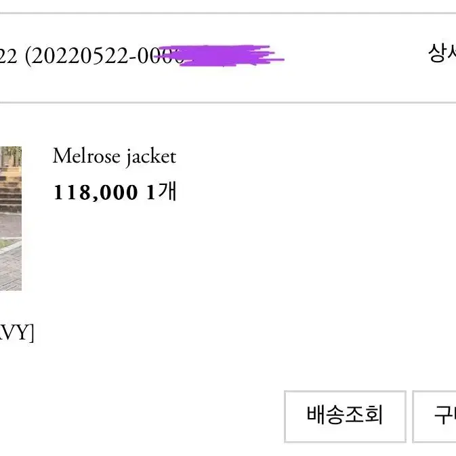Open the Melrose jacket product thumbnail
This screenshot has height=456, width=456.
pyautogui.click(x=11, y=218)
